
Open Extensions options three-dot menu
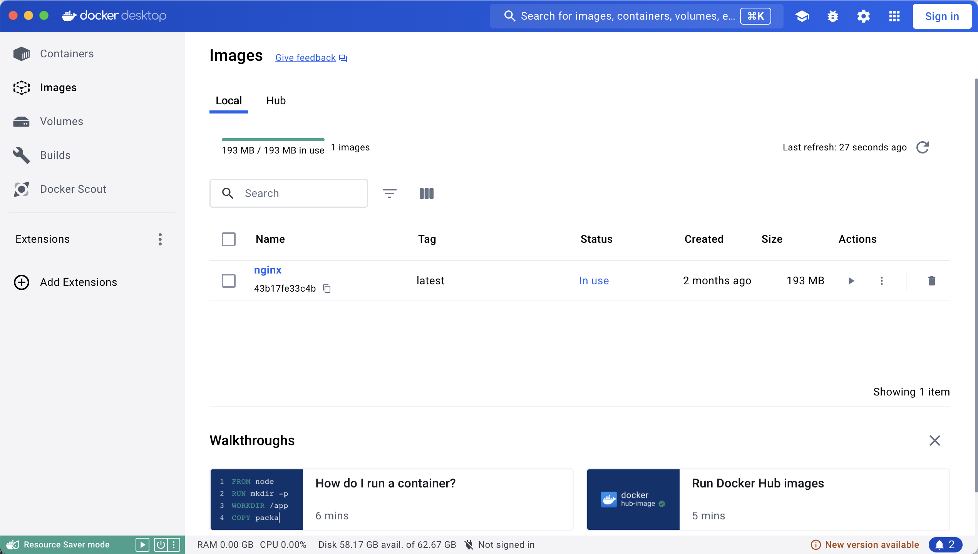[x=160, y=239]
